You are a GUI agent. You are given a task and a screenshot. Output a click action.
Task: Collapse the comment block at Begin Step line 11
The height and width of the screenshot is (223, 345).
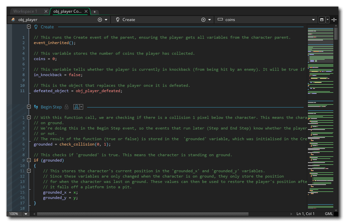[29, 171]
